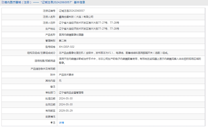Click the management category value 第二类

click(63, 41)
